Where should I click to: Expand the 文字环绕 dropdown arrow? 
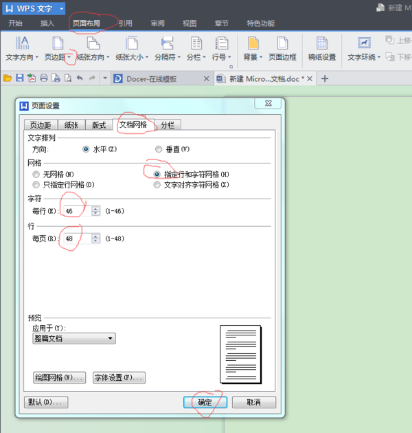point(379,57)
